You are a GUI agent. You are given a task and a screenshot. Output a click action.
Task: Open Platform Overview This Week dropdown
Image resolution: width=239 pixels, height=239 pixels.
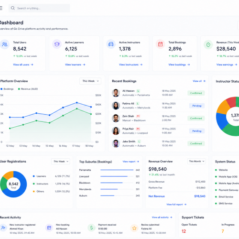(90, 81)
